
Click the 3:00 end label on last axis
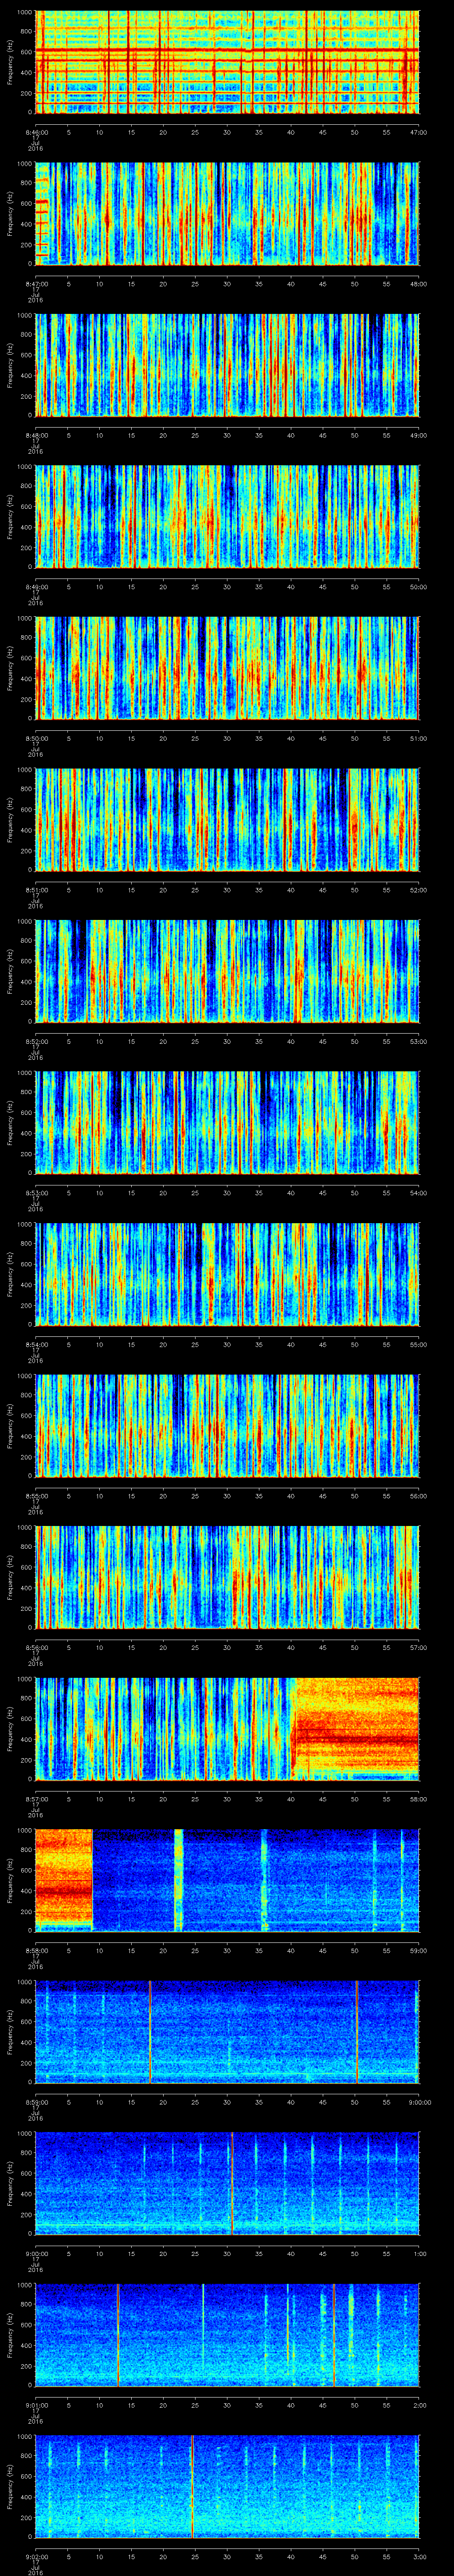click(419, 2557)
